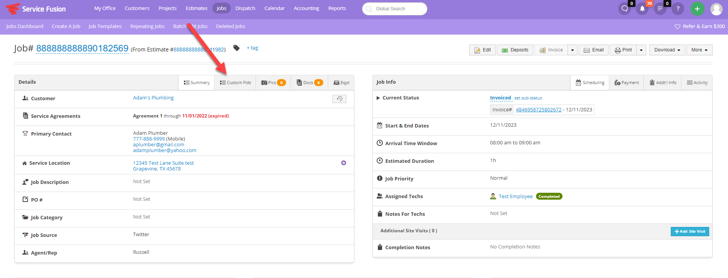Open the chat messages icon
This screenshot has height=278, width=728.
click(625, 8)
